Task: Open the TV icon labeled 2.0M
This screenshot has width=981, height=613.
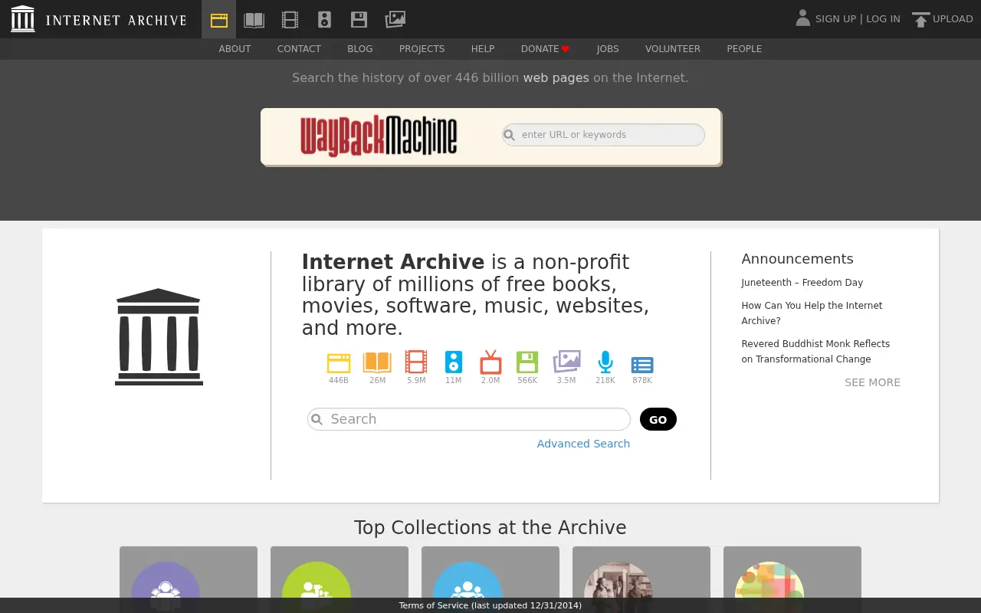Action: 490,362
